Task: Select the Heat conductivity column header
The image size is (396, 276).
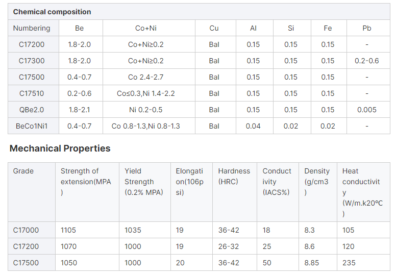Action: 362,192
